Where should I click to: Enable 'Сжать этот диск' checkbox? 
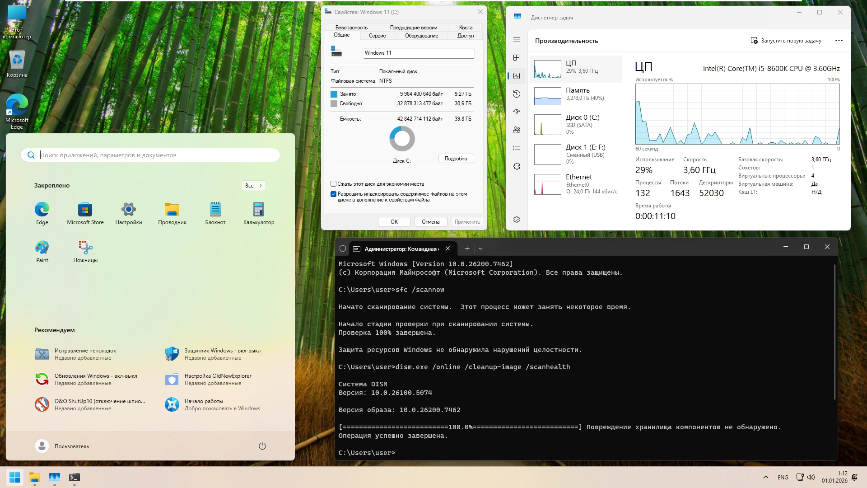point(333,184)
